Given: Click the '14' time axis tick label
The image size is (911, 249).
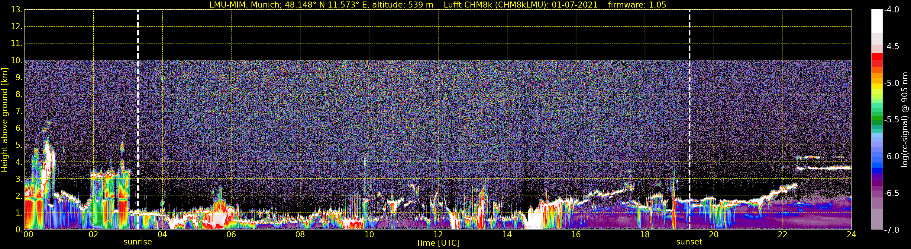Looking at the screenshot, I should pos(507,235).
